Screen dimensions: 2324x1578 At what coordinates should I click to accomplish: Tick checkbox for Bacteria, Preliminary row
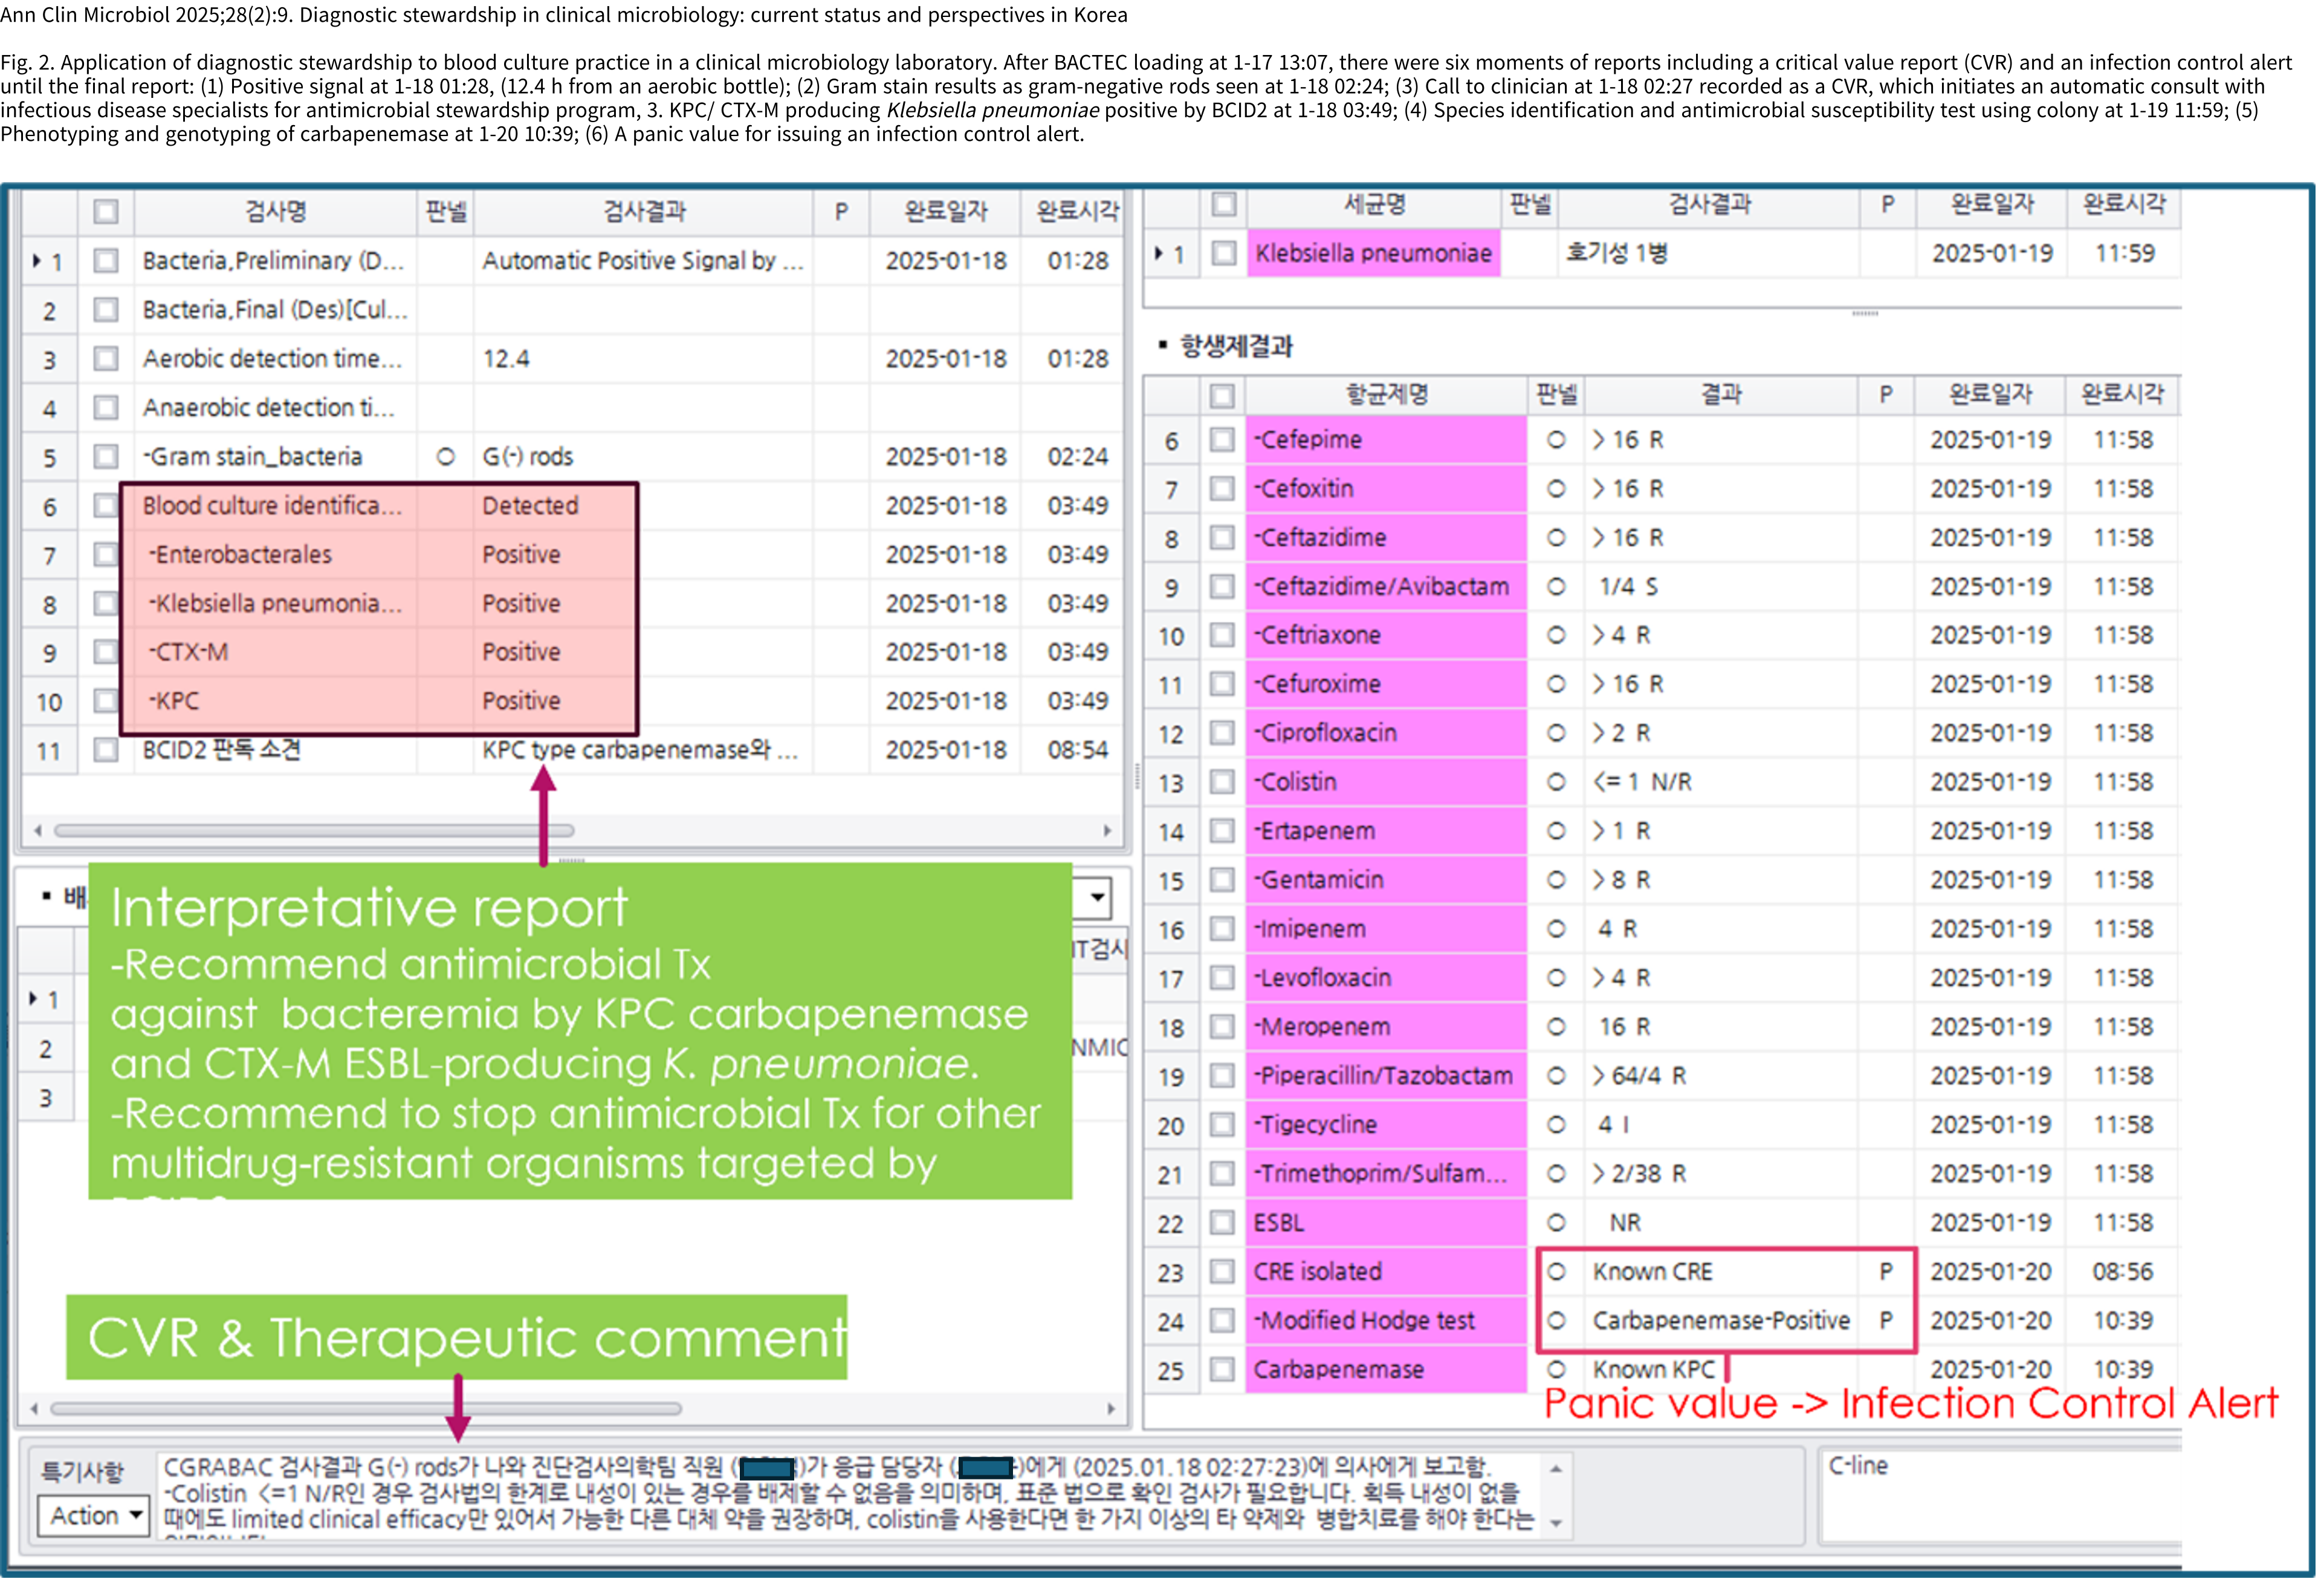coord(106,261)
